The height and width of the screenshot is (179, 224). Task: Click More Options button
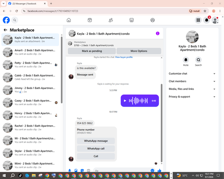139,51
